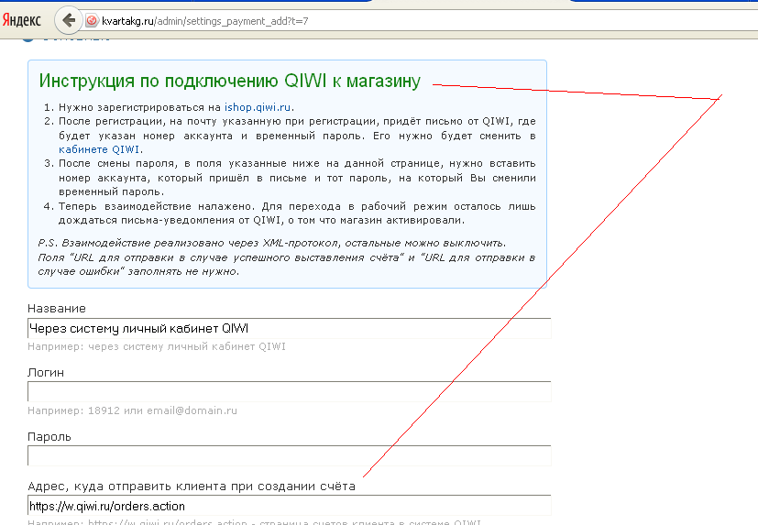Click the site favicon in address bar

pyautogui.click(x=92, y=21)
